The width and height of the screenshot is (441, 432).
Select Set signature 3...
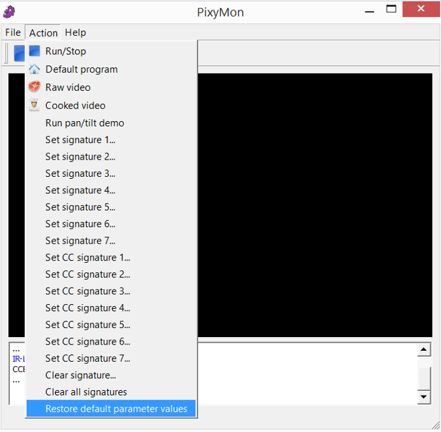(111, 173)
